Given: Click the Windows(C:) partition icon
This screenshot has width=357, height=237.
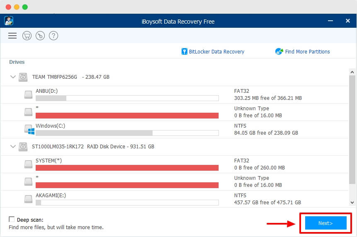Looking at the screenshot, I should click(x=29, y=130).
